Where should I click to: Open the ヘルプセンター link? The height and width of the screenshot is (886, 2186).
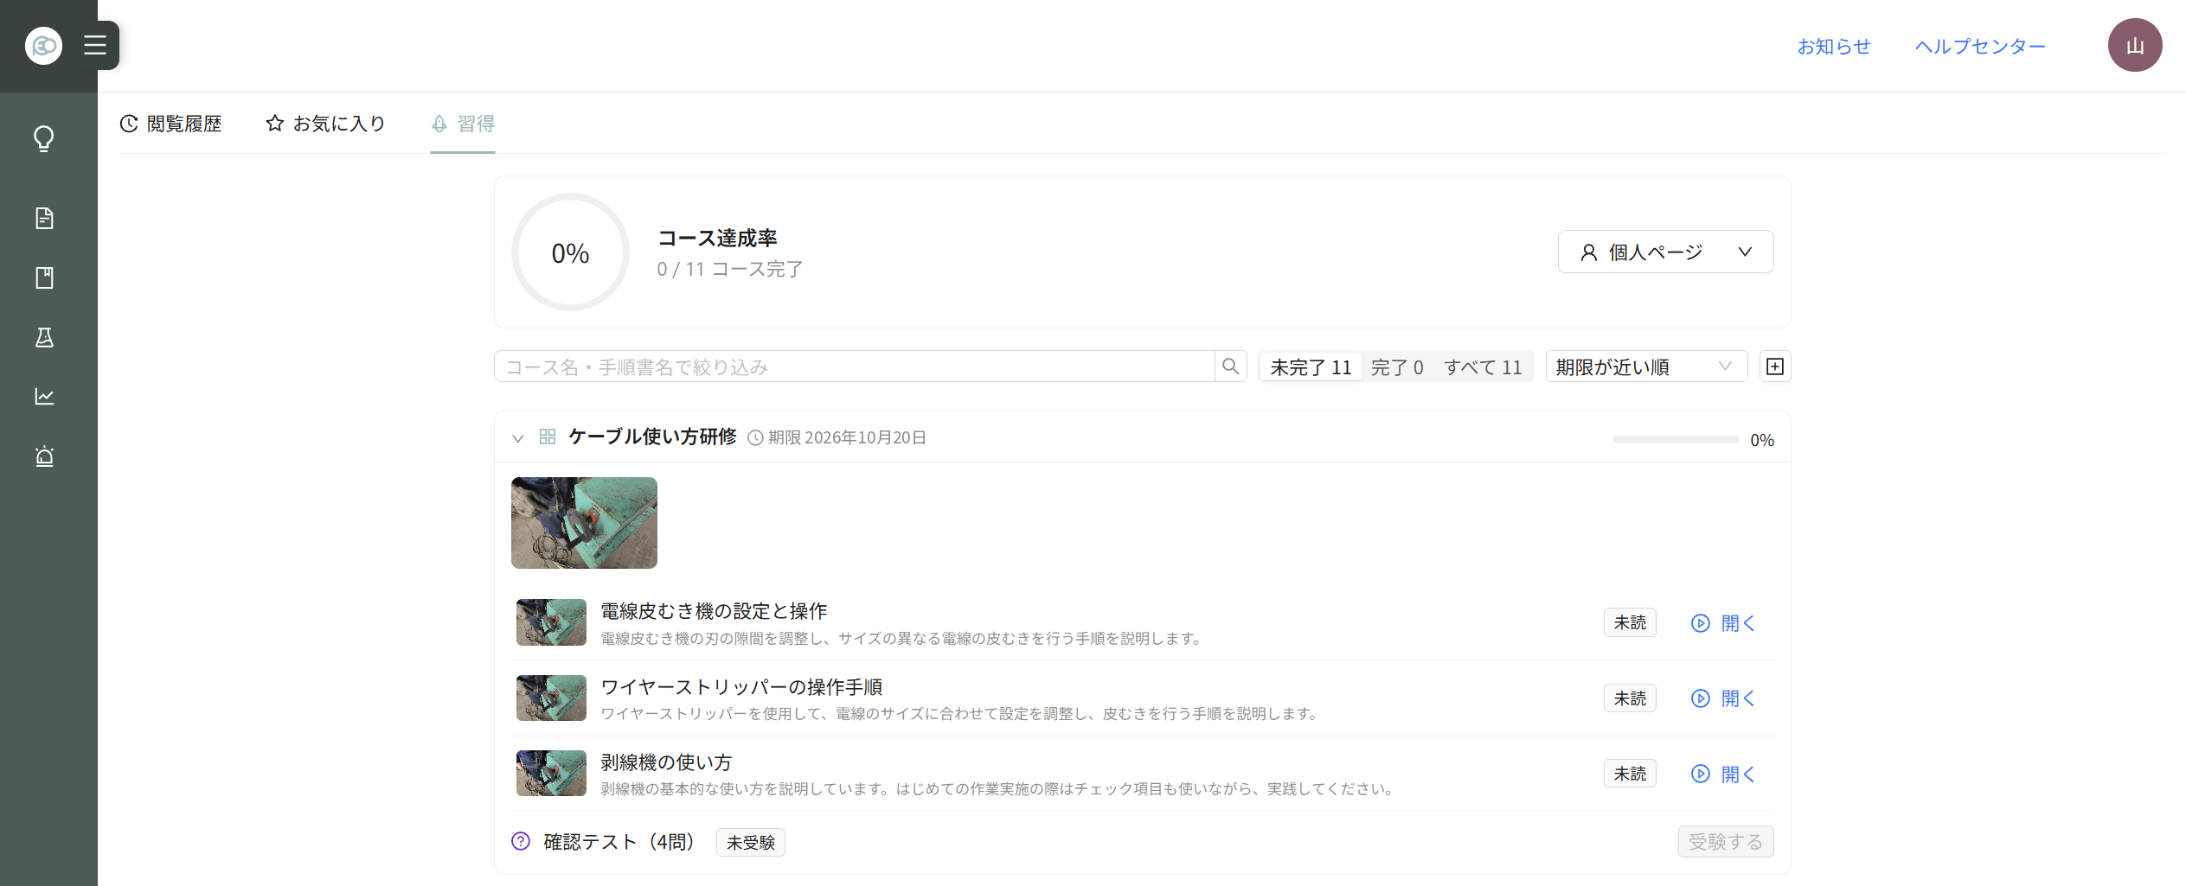(x=1980, y=46)
